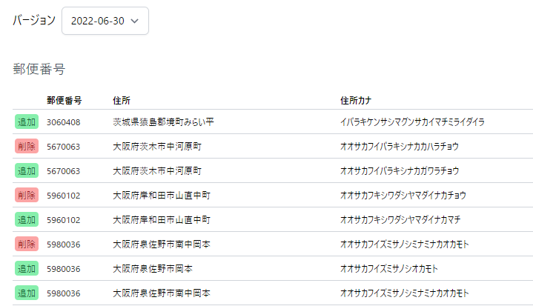Viewport: 533px width, 306px height.
Task: Click the 追加 badge for 5670063 row
Action: click(27, 171)
